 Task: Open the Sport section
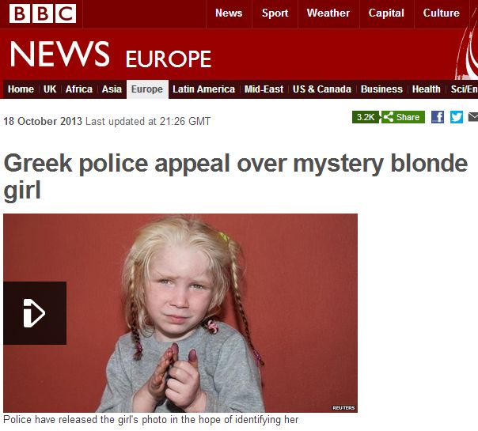click(275, 13)
